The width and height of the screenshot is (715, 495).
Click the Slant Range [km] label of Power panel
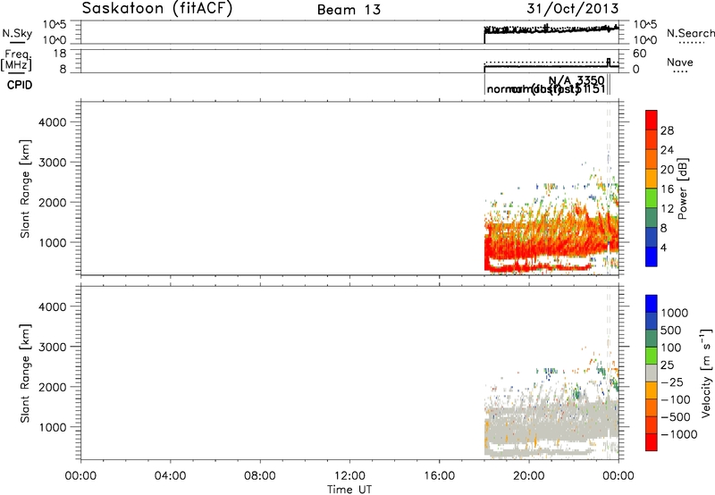pos(25,189)
